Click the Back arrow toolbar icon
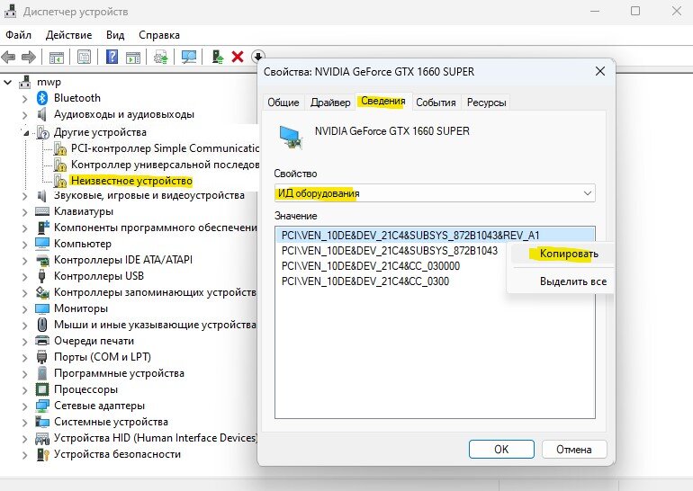This screenshot has height=491, width=693. pyautogui.click(x=8, y=57)
